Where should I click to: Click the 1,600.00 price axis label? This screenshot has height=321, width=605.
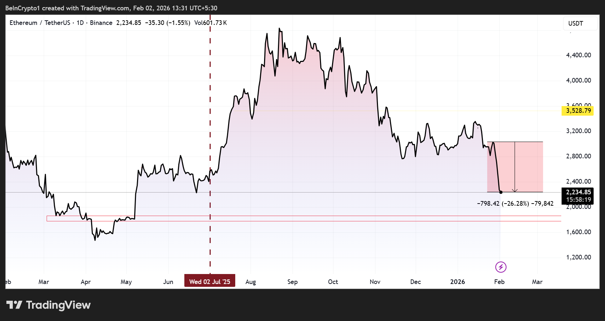[x=578, y=232]
